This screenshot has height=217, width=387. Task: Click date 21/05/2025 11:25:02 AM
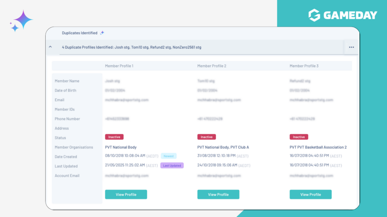click(x=125, y=165)
